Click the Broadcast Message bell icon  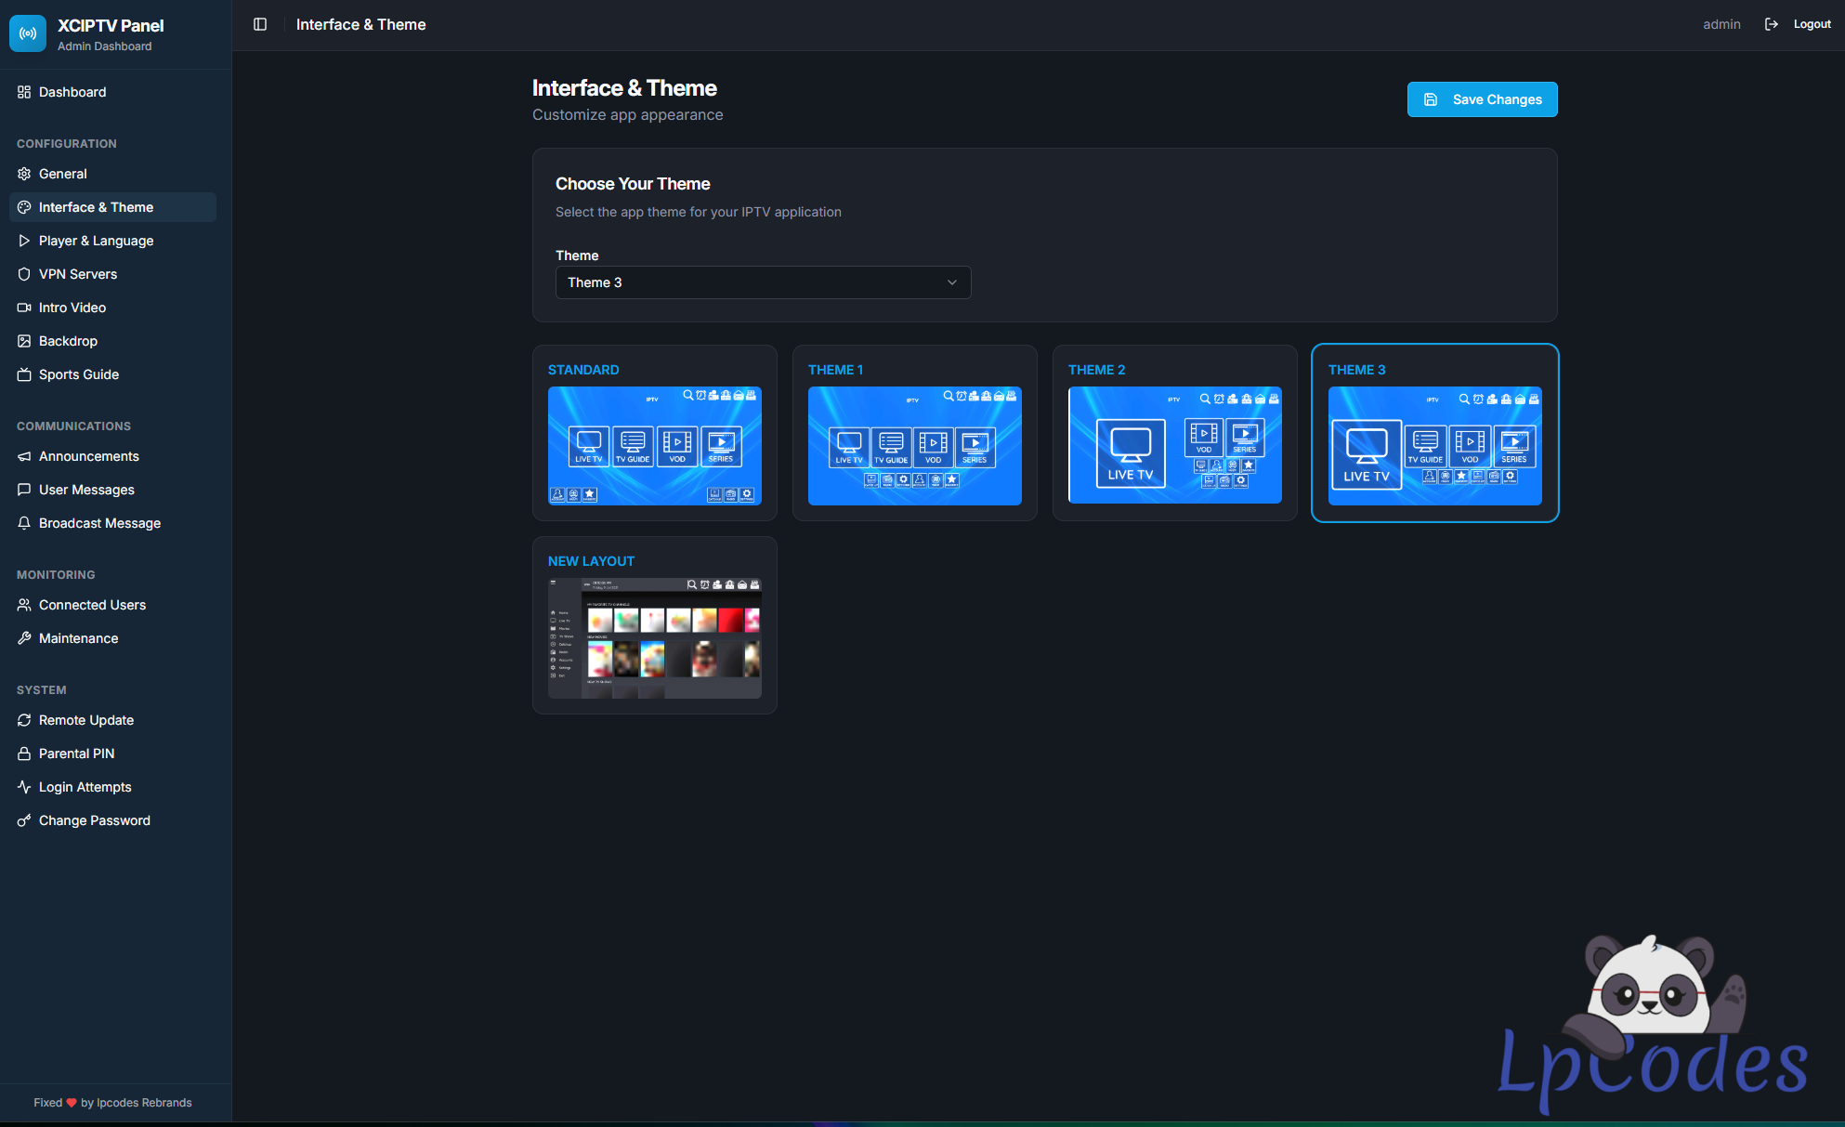[x=24, y=523]
